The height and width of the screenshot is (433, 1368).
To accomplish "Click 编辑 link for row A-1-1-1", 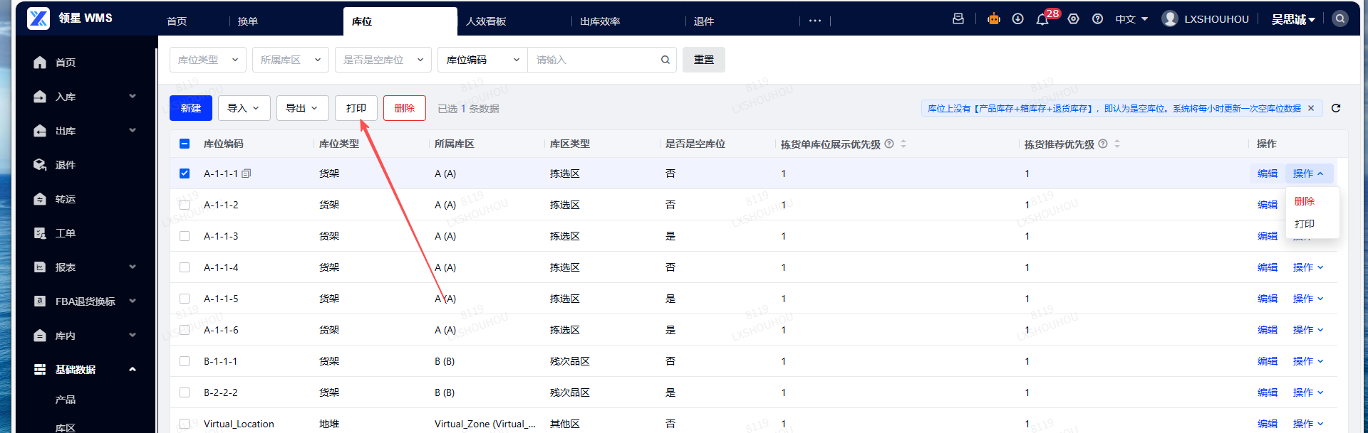I will tap(1268, 173).
